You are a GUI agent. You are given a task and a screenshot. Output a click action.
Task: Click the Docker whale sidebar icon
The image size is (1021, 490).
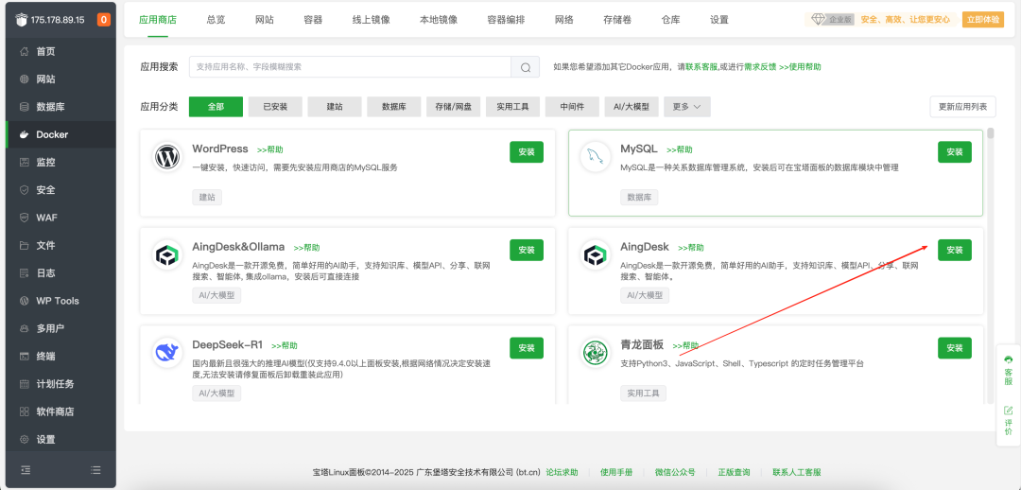click(24, 134)
